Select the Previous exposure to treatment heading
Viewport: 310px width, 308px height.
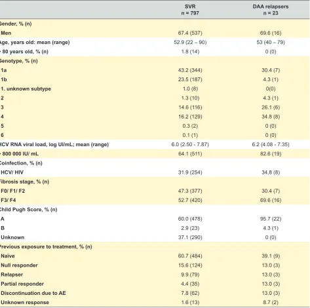[46, 247]
